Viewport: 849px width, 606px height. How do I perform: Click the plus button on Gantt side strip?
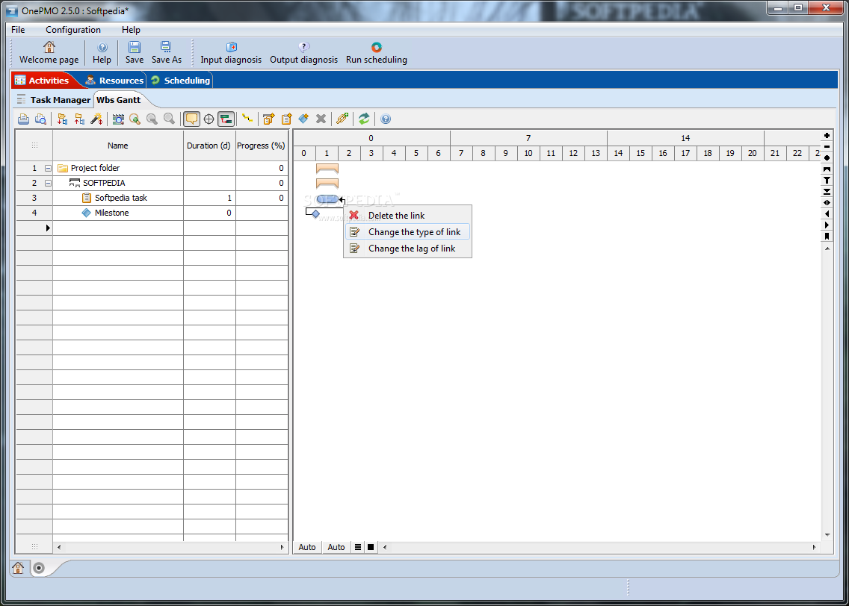[x=827, y=136]
